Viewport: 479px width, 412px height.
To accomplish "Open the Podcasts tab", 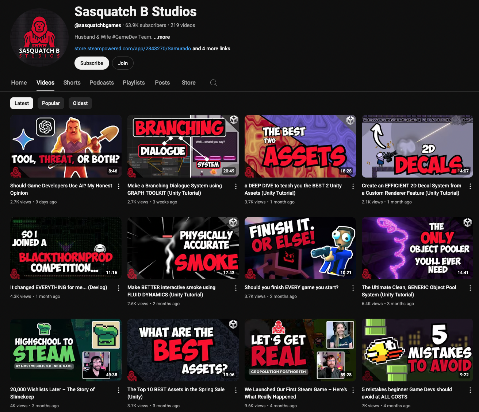I will click(x=101, y=83).
